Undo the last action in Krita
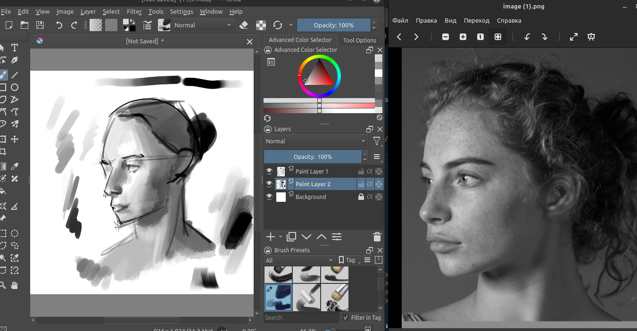Viewport: 637px width, 331px height. click(59, 25)
